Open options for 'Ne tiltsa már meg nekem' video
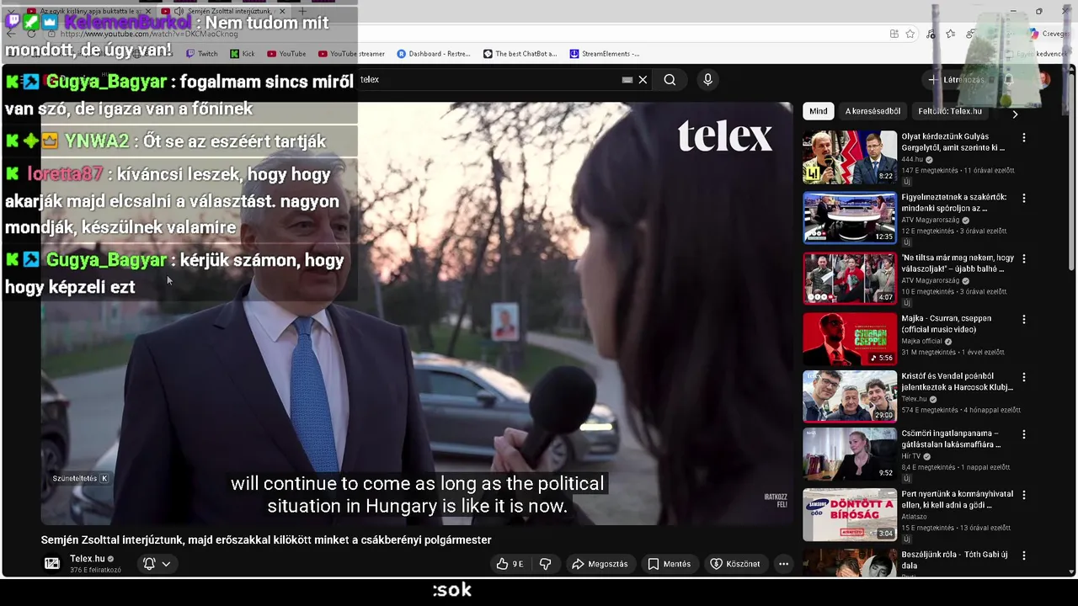Screen dimensions: 1078x606 [1024, 258]
